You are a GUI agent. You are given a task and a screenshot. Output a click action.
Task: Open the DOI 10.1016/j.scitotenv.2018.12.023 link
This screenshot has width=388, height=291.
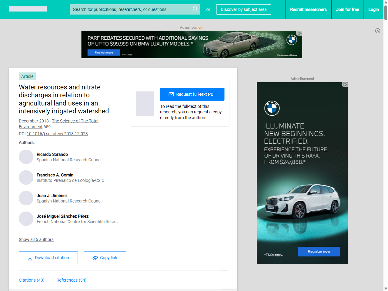pyautogui.click(x=57, y=134)
